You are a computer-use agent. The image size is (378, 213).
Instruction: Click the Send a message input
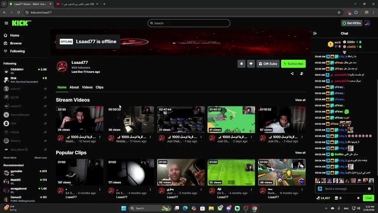point(344,189)
